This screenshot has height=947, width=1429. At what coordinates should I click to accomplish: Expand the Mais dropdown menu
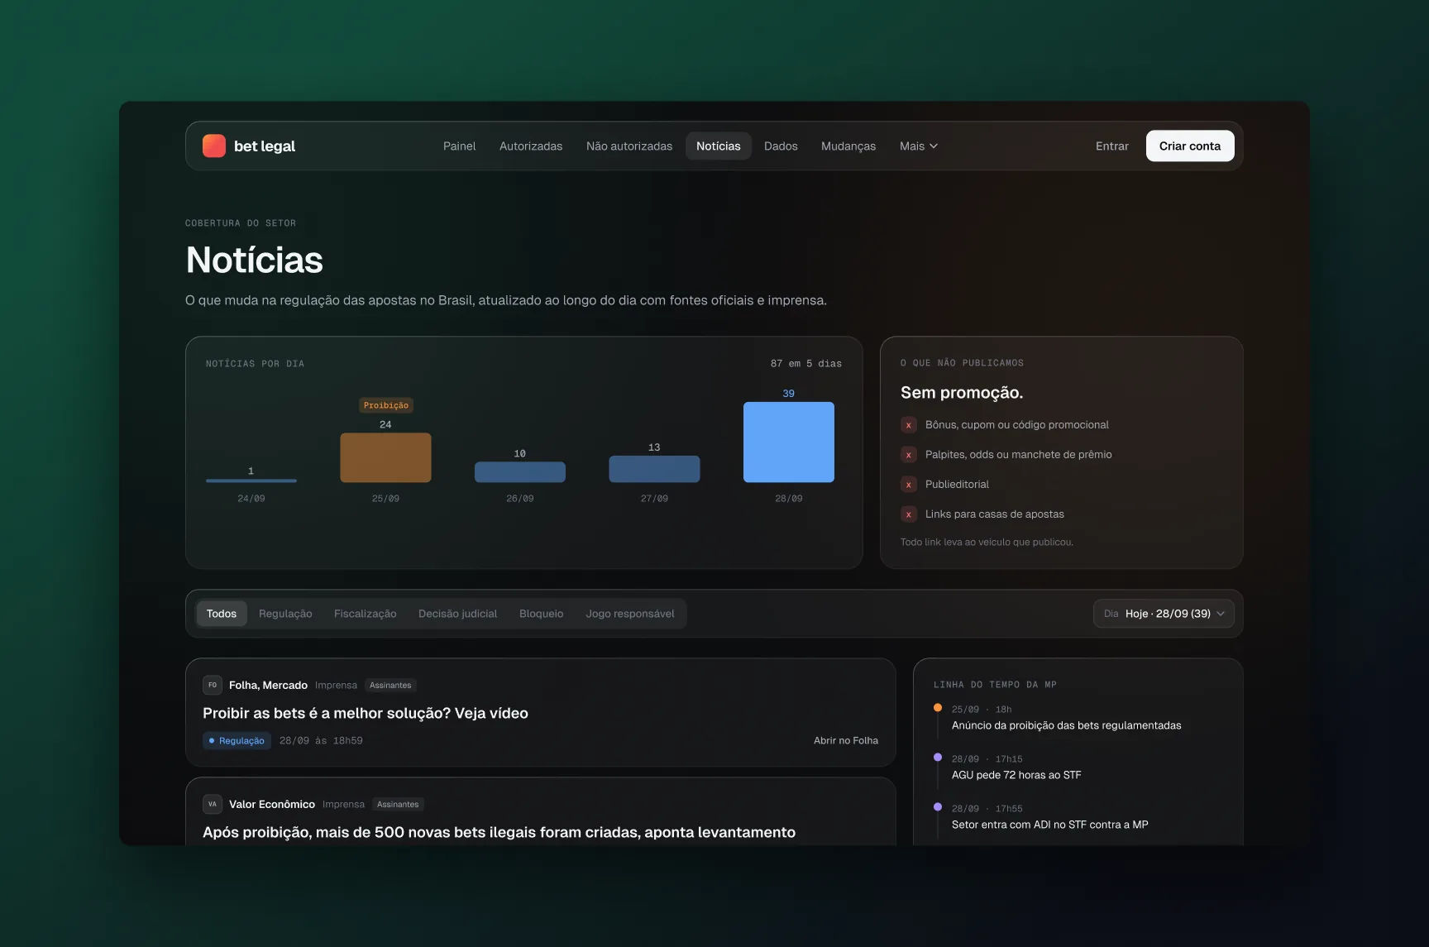pyautogui.click(x=919, y=146)
